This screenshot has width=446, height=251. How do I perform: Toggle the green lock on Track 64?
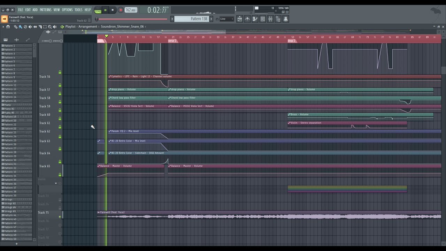[x=60, y=162]
